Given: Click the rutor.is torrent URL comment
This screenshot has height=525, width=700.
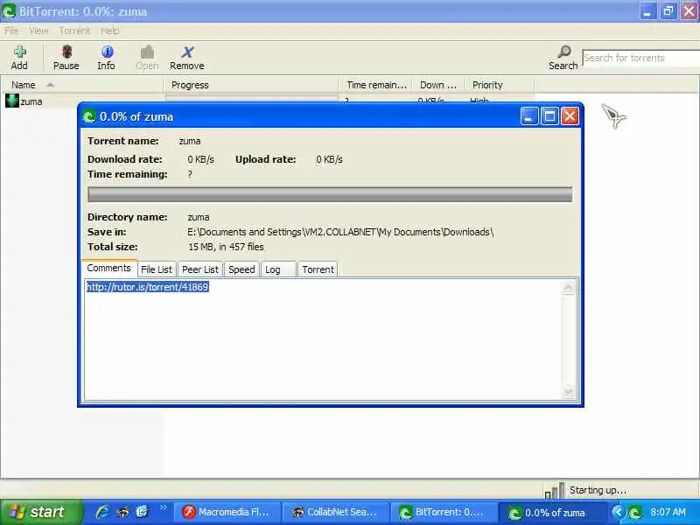Looking at the screenshot, I should pyautogui.click(x=148, y=287).
